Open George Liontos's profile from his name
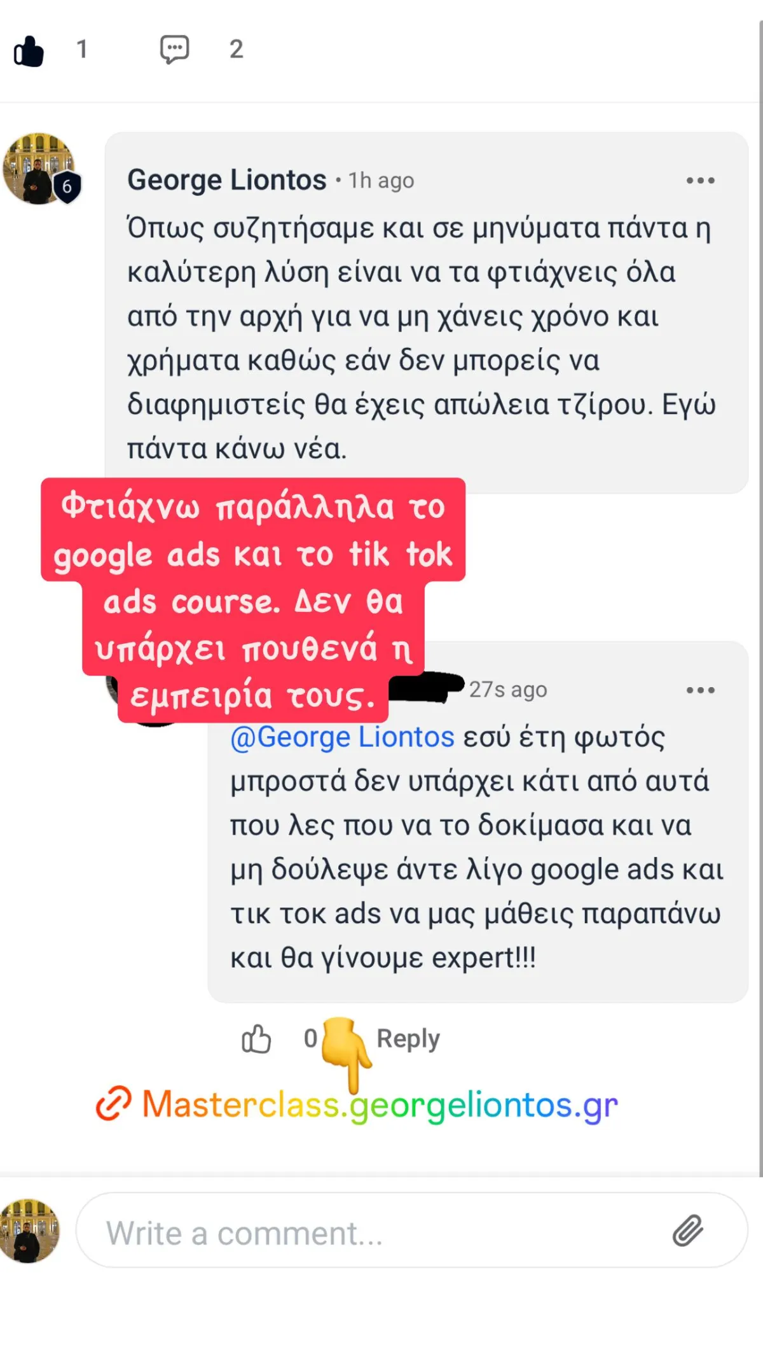This screenshot has height=1357, width=763. click(226, 180)
